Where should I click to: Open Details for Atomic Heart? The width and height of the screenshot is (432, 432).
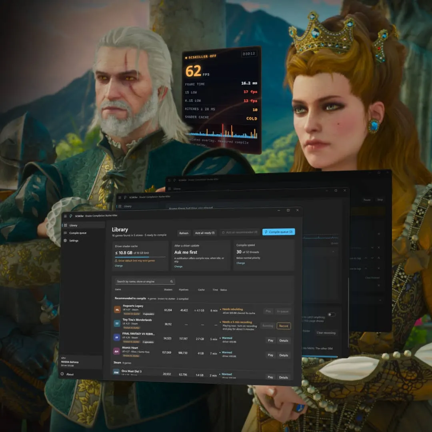(284, 355)
